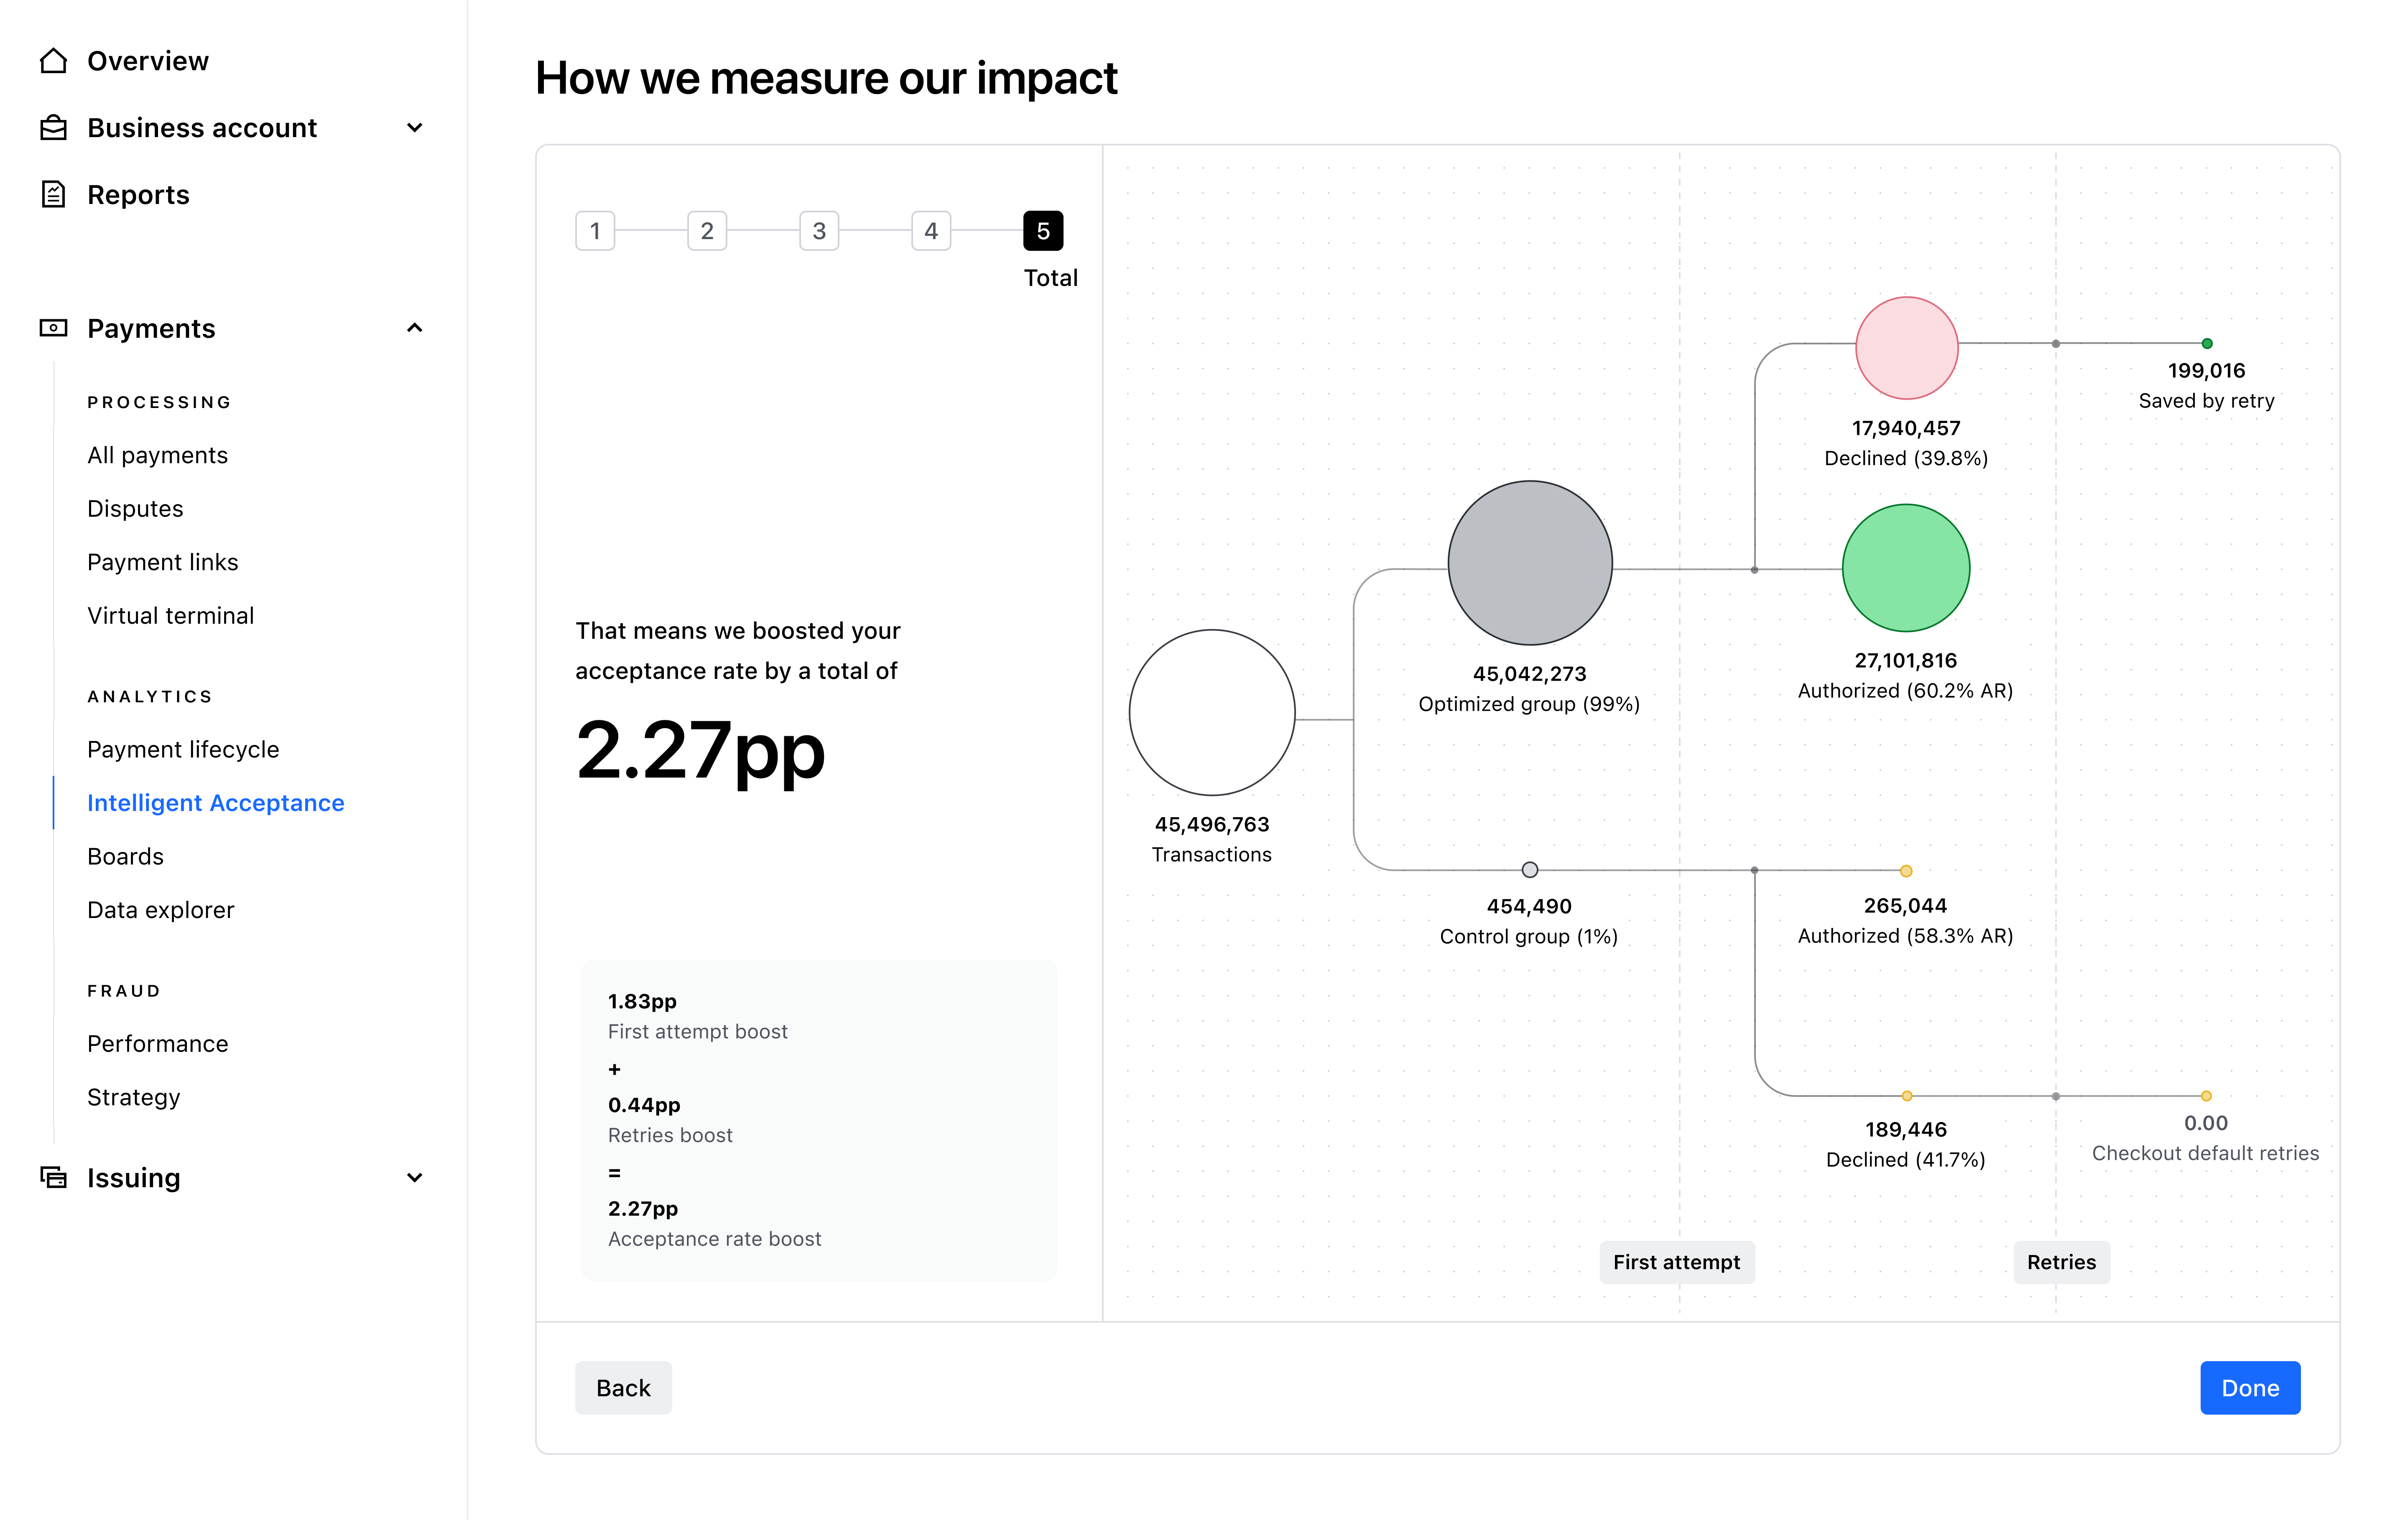
Task: Click the 45,496,763 Transactions count
Action: (x=1212, y=824)
